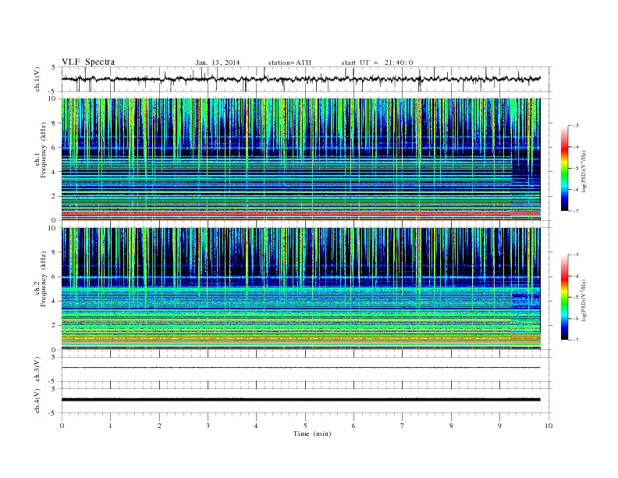Click the time-axis tick label "1"
The width and height of the screenshot is (618, 478).
[x=111, y=426]
